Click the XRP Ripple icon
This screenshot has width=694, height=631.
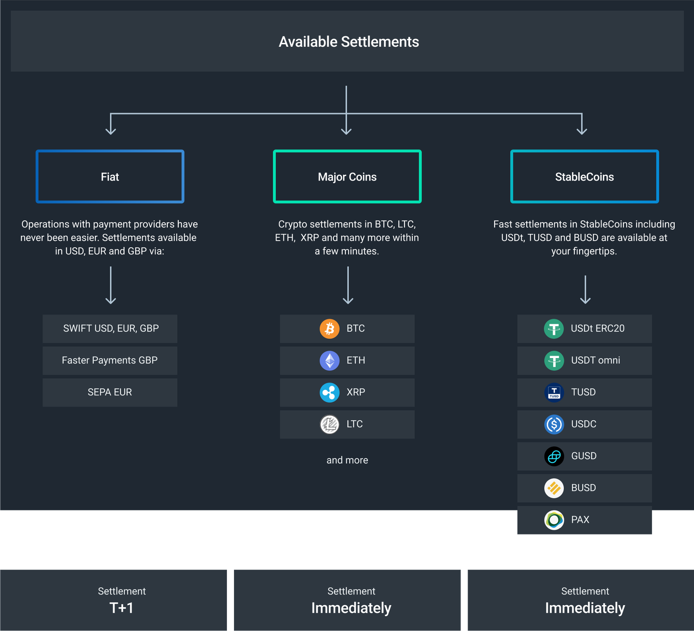[x=329, y=393]
